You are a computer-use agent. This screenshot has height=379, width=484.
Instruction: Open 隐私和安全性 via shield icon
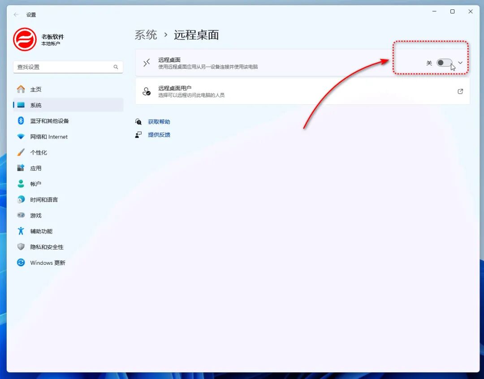tap(21, 247)
